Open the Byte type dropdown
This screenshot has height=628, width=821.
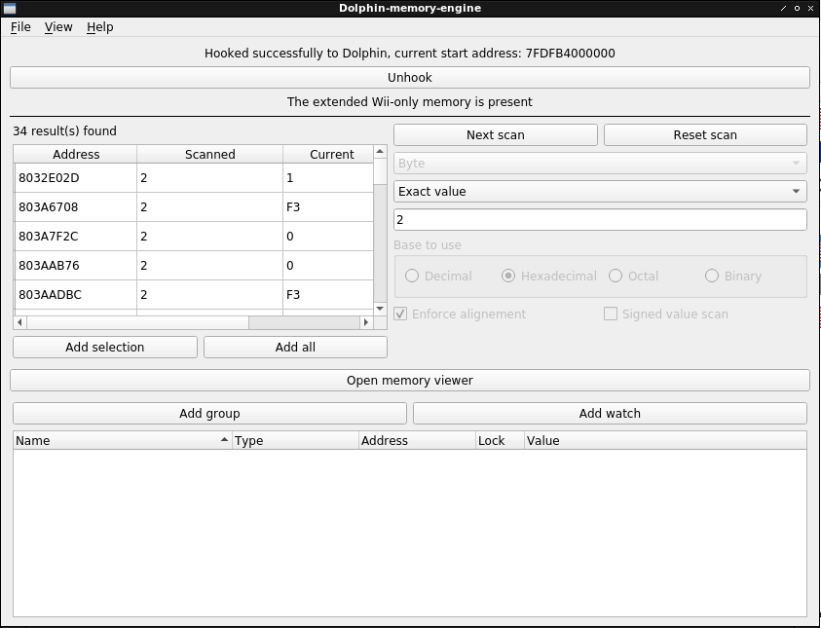(x=600, y=164)
